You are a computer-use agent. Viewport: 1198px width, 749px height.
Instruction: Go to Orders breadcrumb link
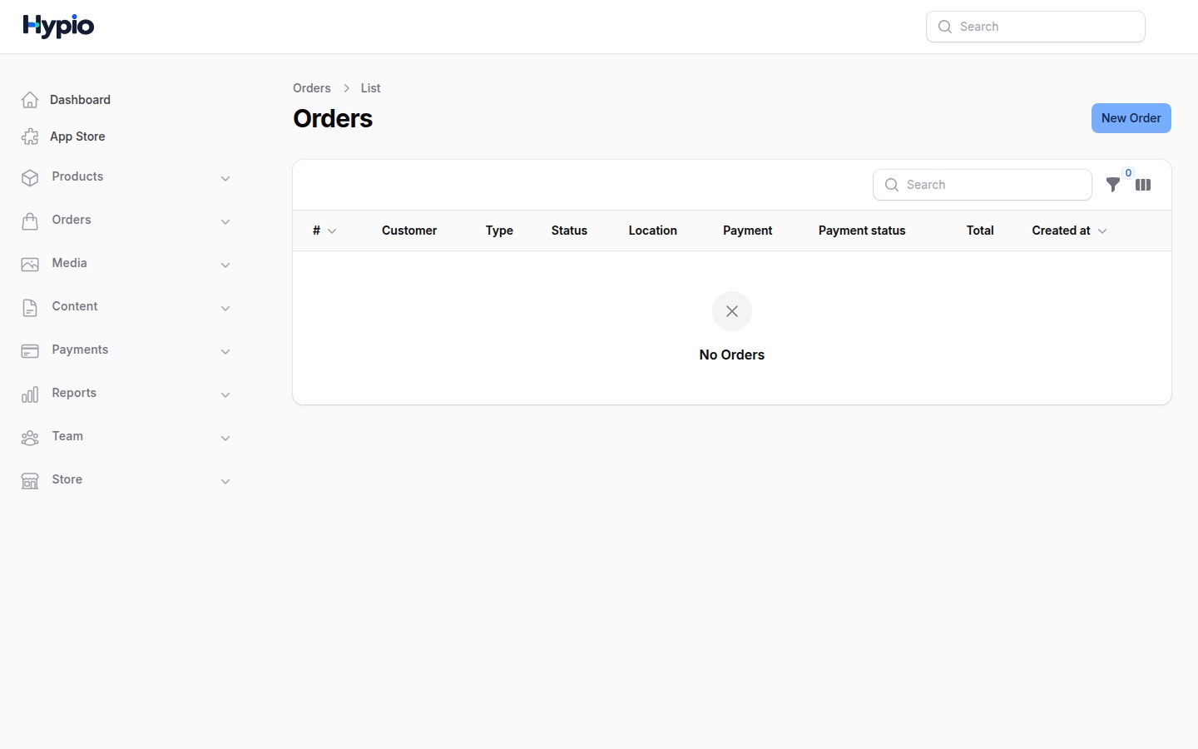click(x=312, y=88)
